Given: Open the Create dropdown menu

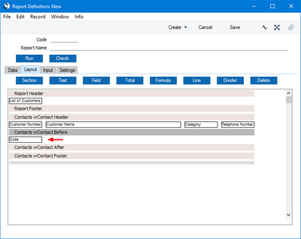Looking at the screenshot, I should point(178,27).
